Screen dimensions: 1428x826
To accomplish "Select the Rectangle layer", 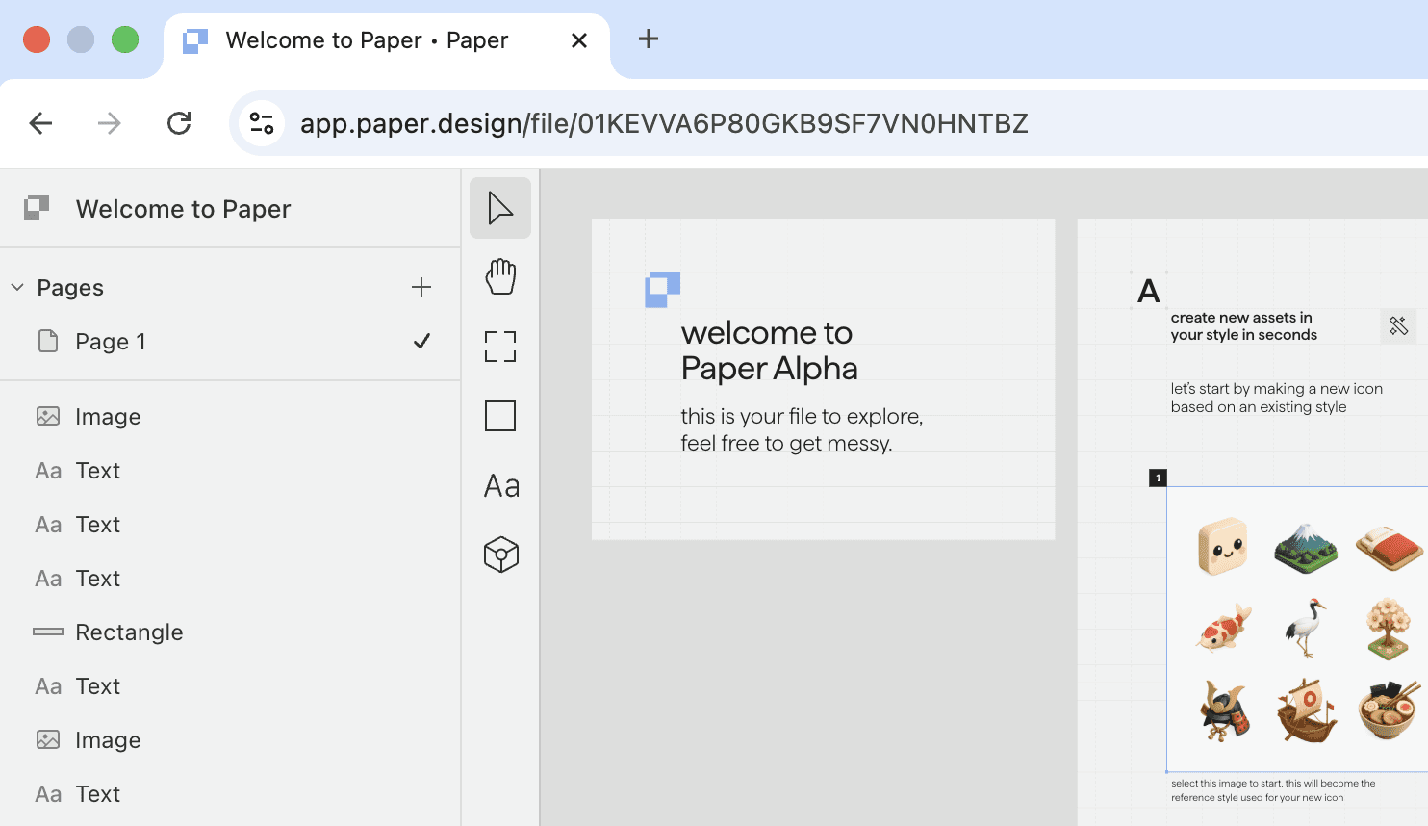I will click(231, 632).
